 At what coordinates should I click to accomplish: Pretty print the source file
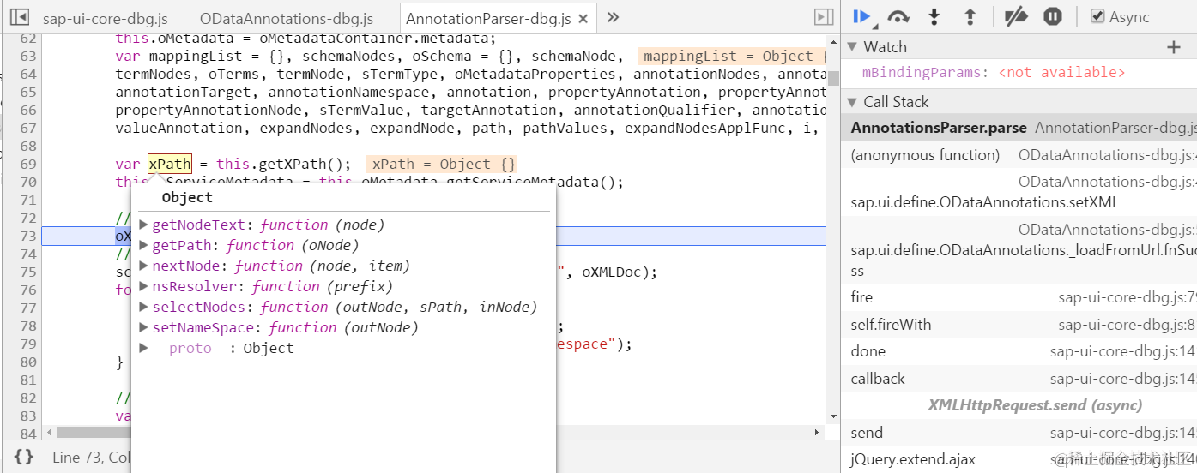pos(24,457)
